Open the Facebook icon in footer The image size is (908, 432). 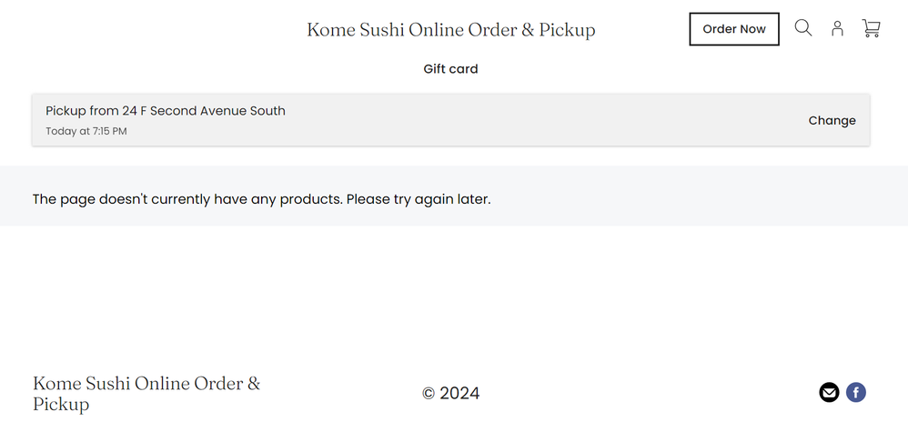click(x=855, y=392)
